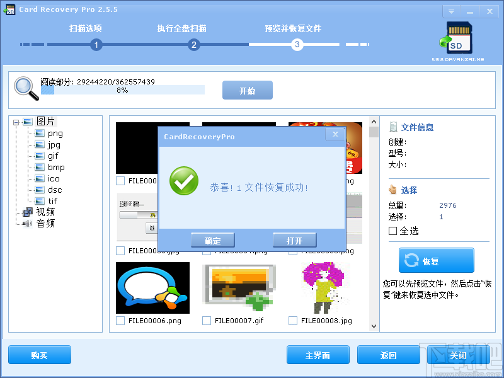Select the jpg file type
This screenshot has width=504, height=378.
[54, 145]
